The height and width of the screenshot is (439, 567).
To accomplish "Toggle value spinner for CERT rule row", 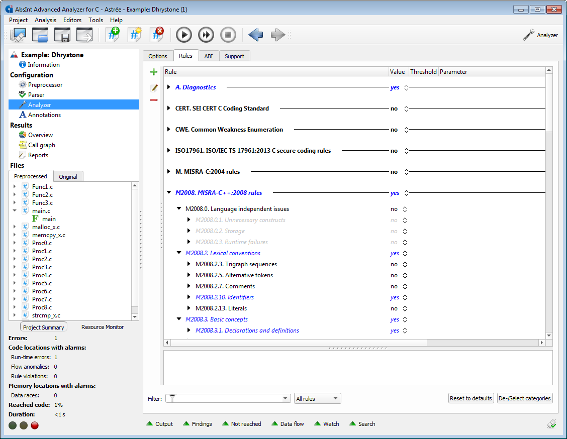I will pyautogui.click(x=407, y=109).
